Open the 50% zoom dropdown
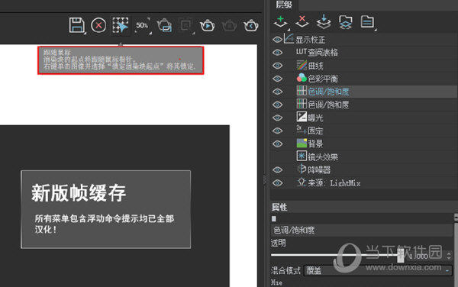Image resolution: width=458 pixels, height=287 pixels. click(143, 26)
